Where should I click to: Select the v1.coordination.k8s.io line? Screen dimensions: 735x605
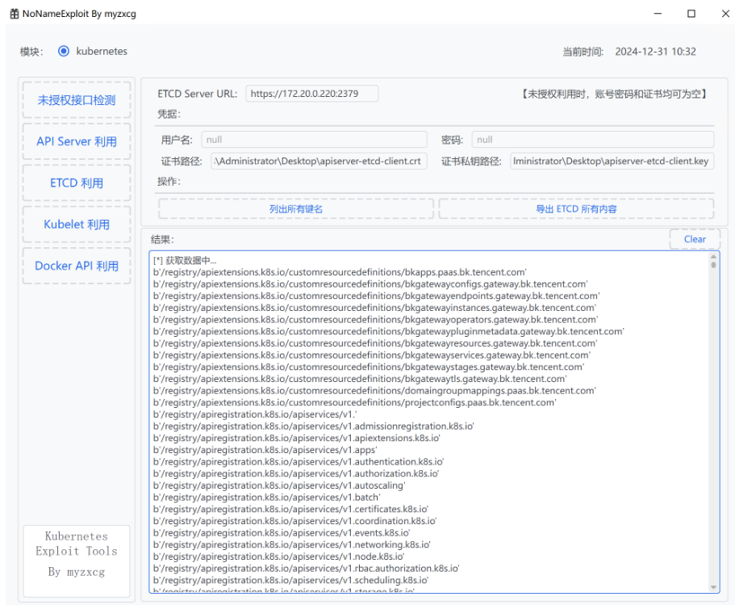click(x=294, y=521)
